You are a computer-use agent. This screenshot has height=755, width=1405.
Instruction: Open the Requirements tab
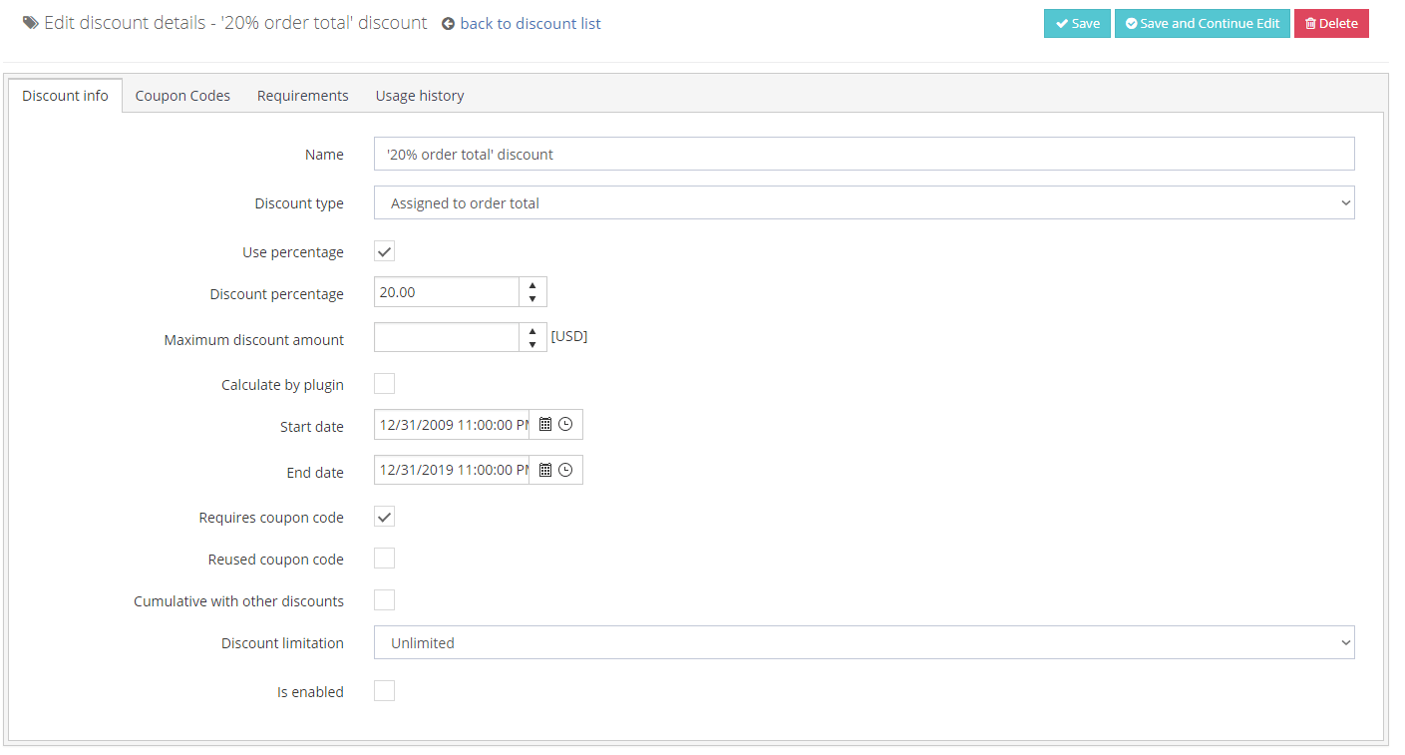pyautogui.click(x=303, y=96)
